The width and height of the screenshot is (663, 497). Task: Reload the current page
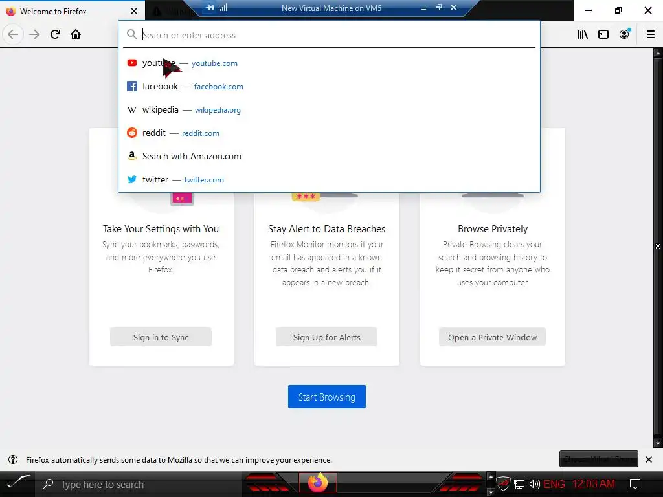pos(55,34)
